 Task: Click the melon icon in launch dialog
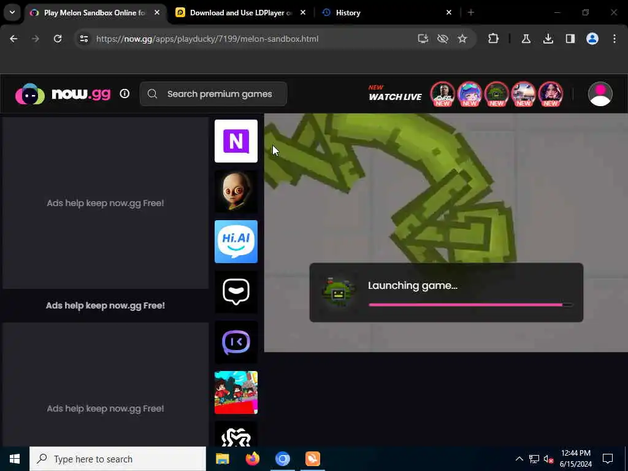coord(339,292)
